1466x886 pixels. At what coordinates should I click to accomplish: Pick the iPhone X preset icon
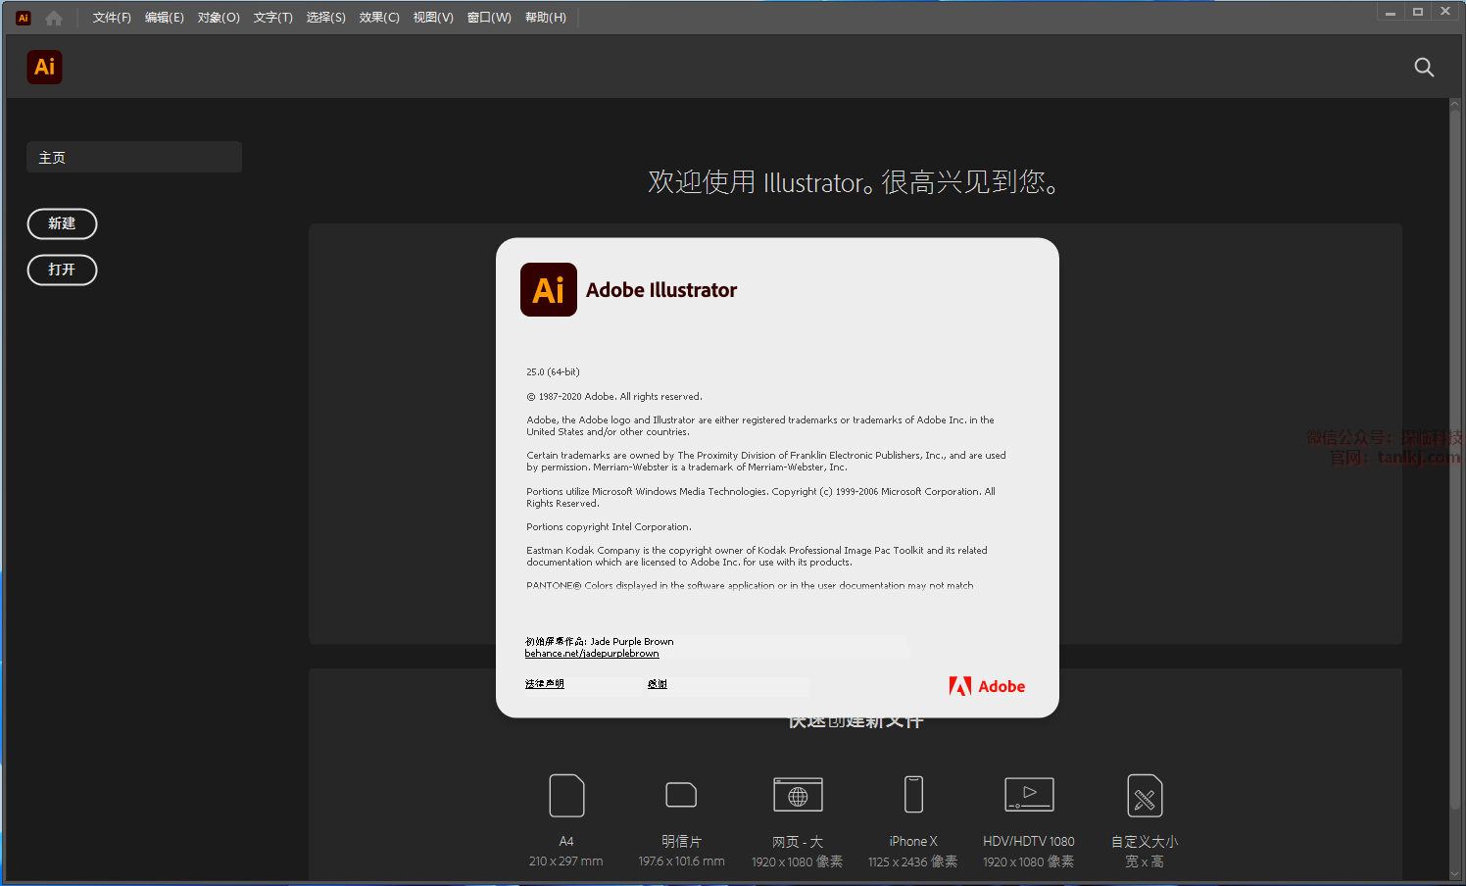[x=913, y=795]
